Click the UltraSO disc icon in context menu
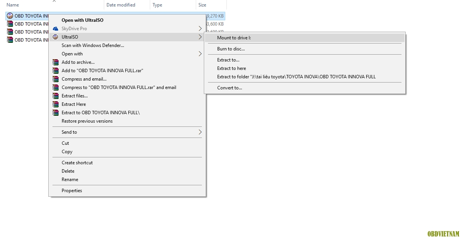The height and width of the screenshot is (238, 462). coord(55,37)
